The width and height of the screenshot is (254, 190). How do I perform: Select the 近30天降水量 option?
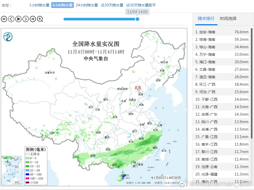point(112,5)
